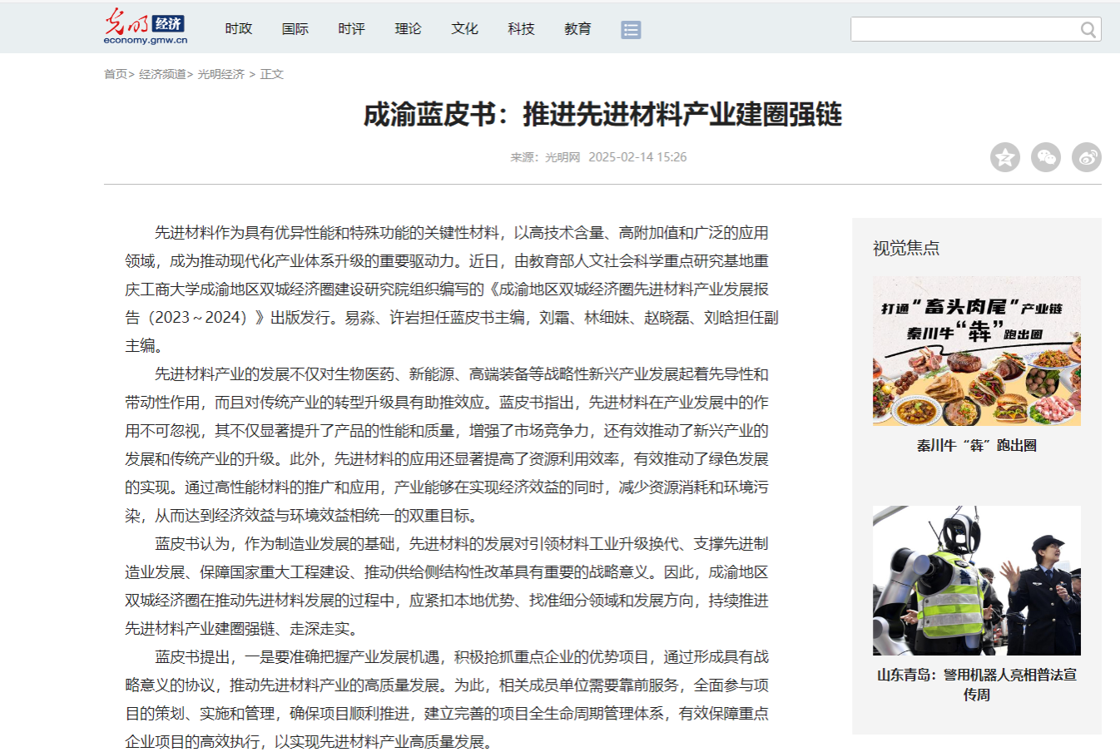Viewport: 1120px width, 752px height.
Task: Open the 秦川牛 beef promo thumbnail
Action: pyautogui.click(x=976, y=351)
